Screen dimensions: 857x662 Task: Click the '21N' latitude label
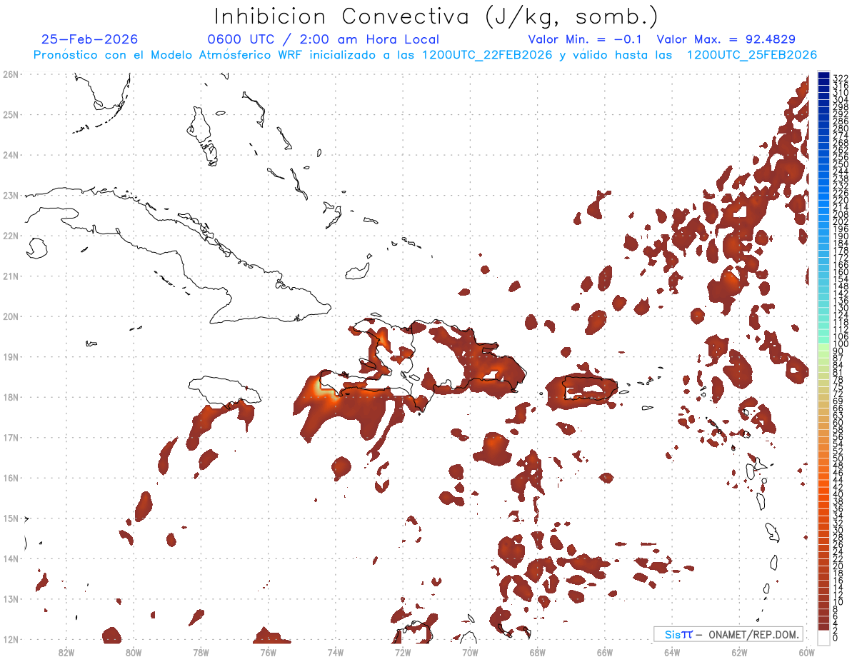coord(11,276)
